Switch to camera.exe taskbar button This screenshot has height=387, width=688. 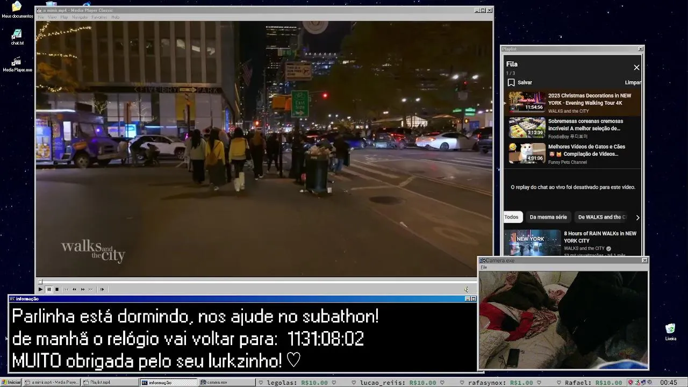click(226, 382)
